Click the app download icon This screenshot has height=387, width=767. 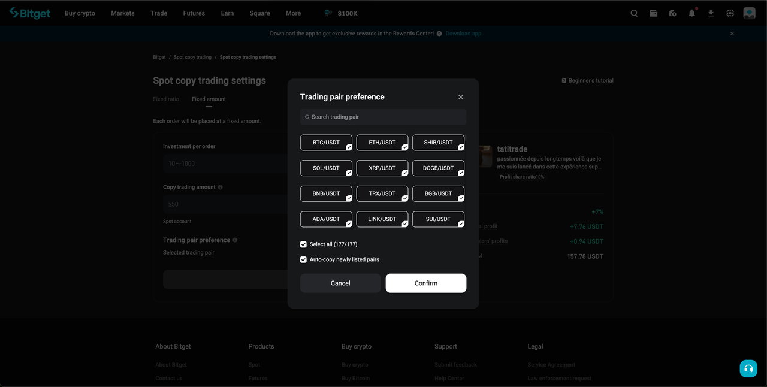pos(711,13)
